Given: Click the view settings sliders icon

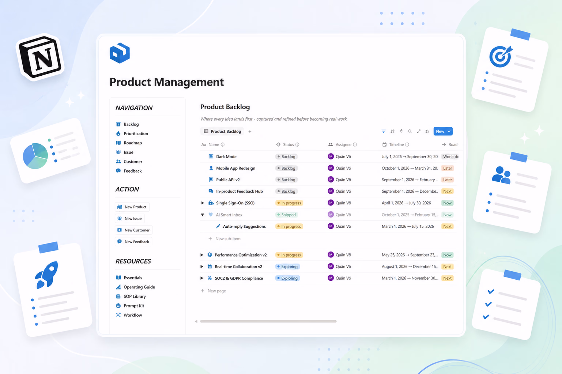Looking at the screenshot, I should 427,131.
